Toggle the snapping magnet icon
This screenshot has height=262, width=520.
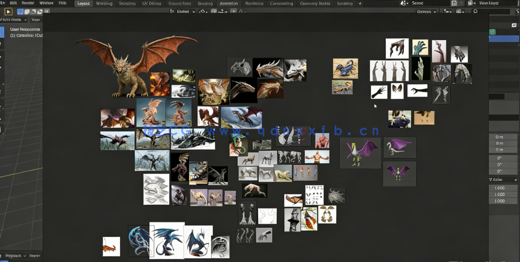202,11
